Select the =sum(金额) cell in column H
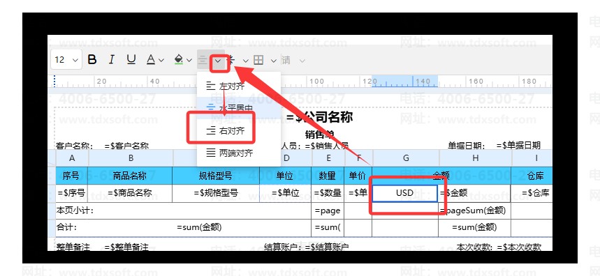This screenshot has height=276, width=600. click(x=474, y=227)
